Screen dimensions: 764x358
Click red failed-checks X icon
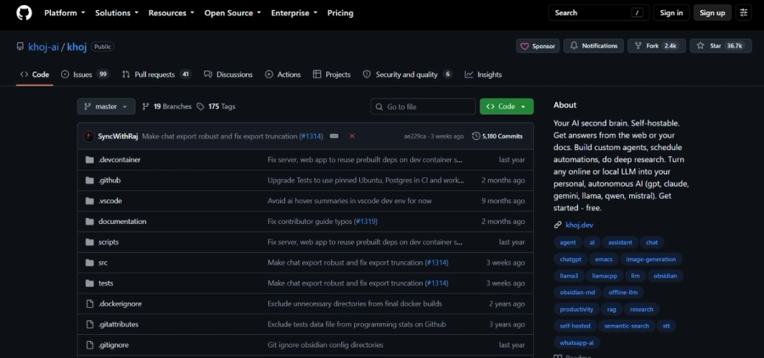click(x=351, y=137)
